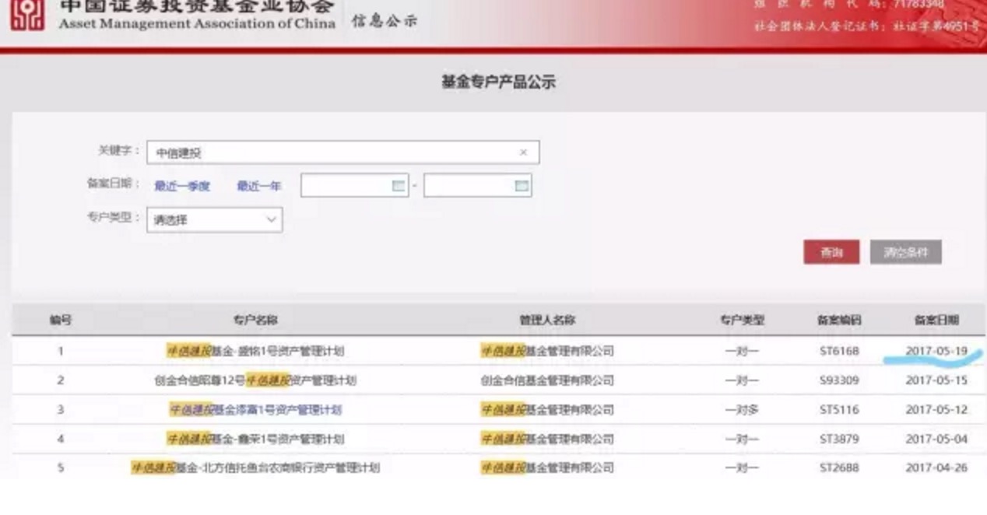Screen dimensions: 987x515
Task: Open the calendar icon of the end date field
Action: coord(522,186)
